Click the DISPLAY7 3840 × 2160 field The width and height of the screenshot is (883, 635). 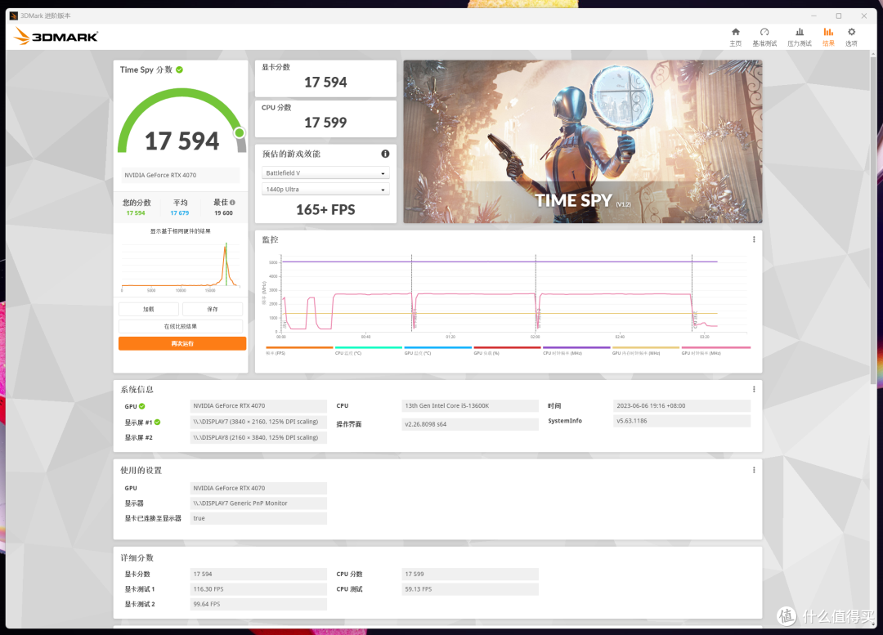click(x=258, y=422)
